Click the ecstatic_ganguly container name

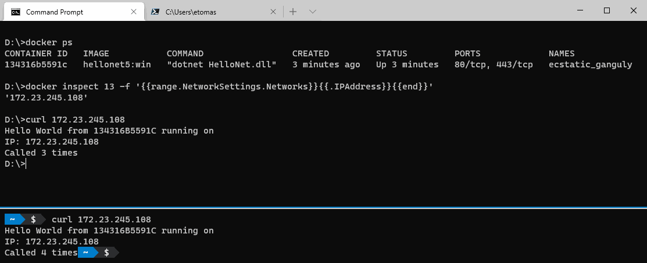[590, 64]
